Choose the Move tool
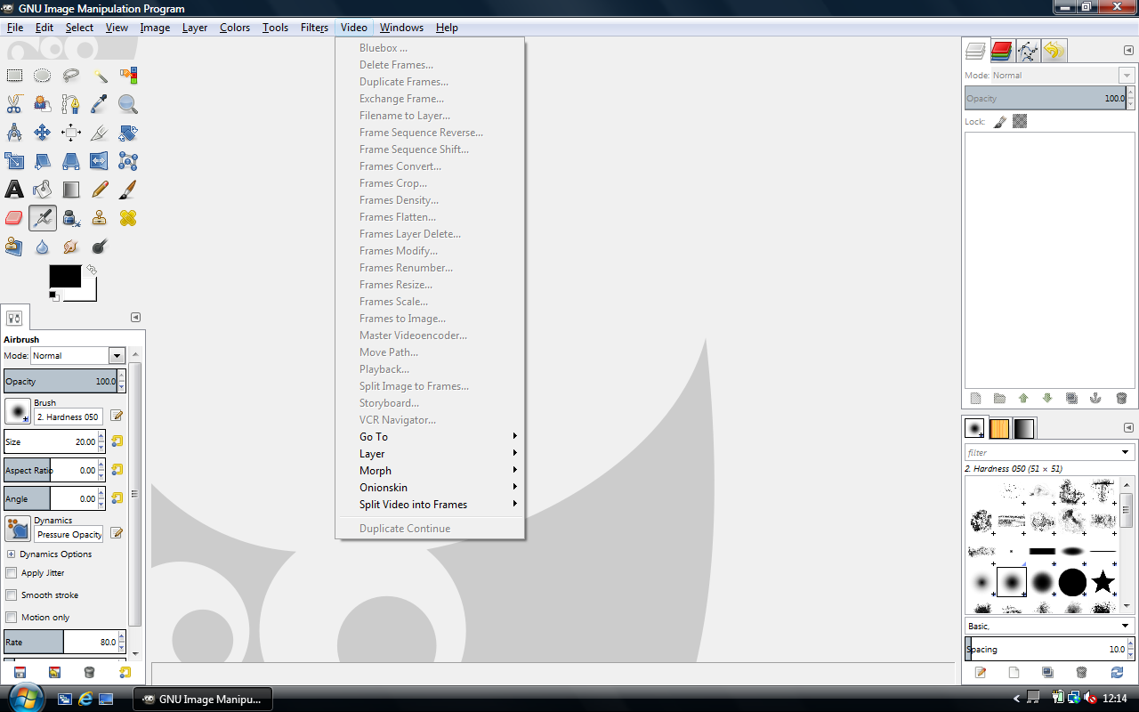1139x712 pixels. 43,133
